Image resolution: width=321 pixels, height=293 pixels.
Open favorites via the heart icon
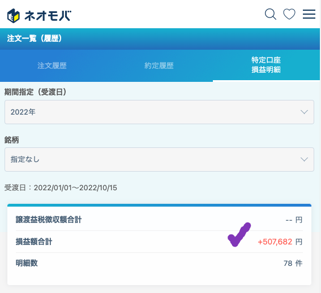click(289, 14)
